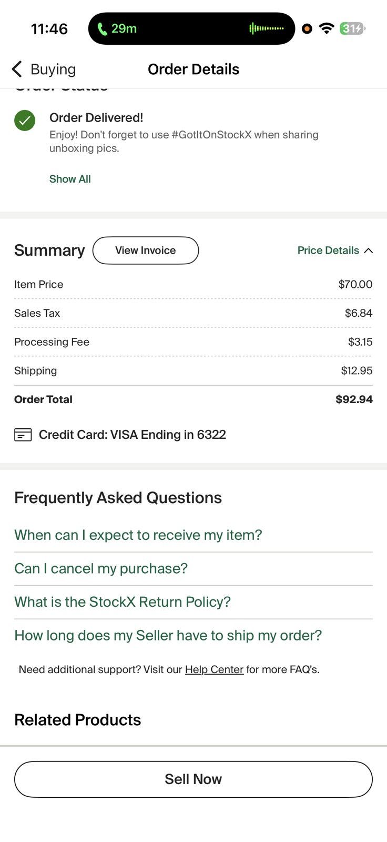Tap the battery status icon
This screenshot has width=387, height=842.
[352, 28]
